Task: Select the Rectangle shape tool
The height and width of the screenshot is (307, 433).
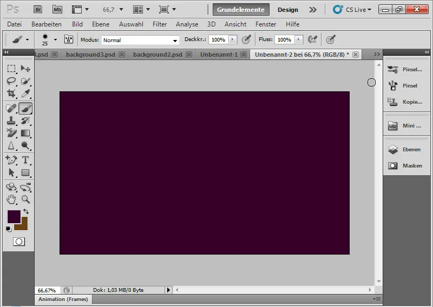Action: pos(25,172)
